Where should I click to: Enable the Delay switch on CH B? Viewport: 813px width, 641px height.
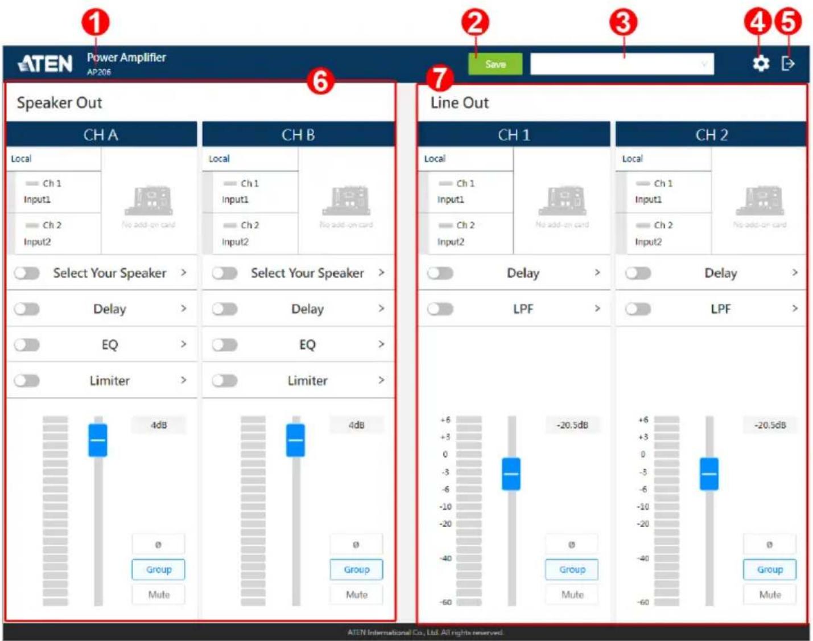(225, 309)
